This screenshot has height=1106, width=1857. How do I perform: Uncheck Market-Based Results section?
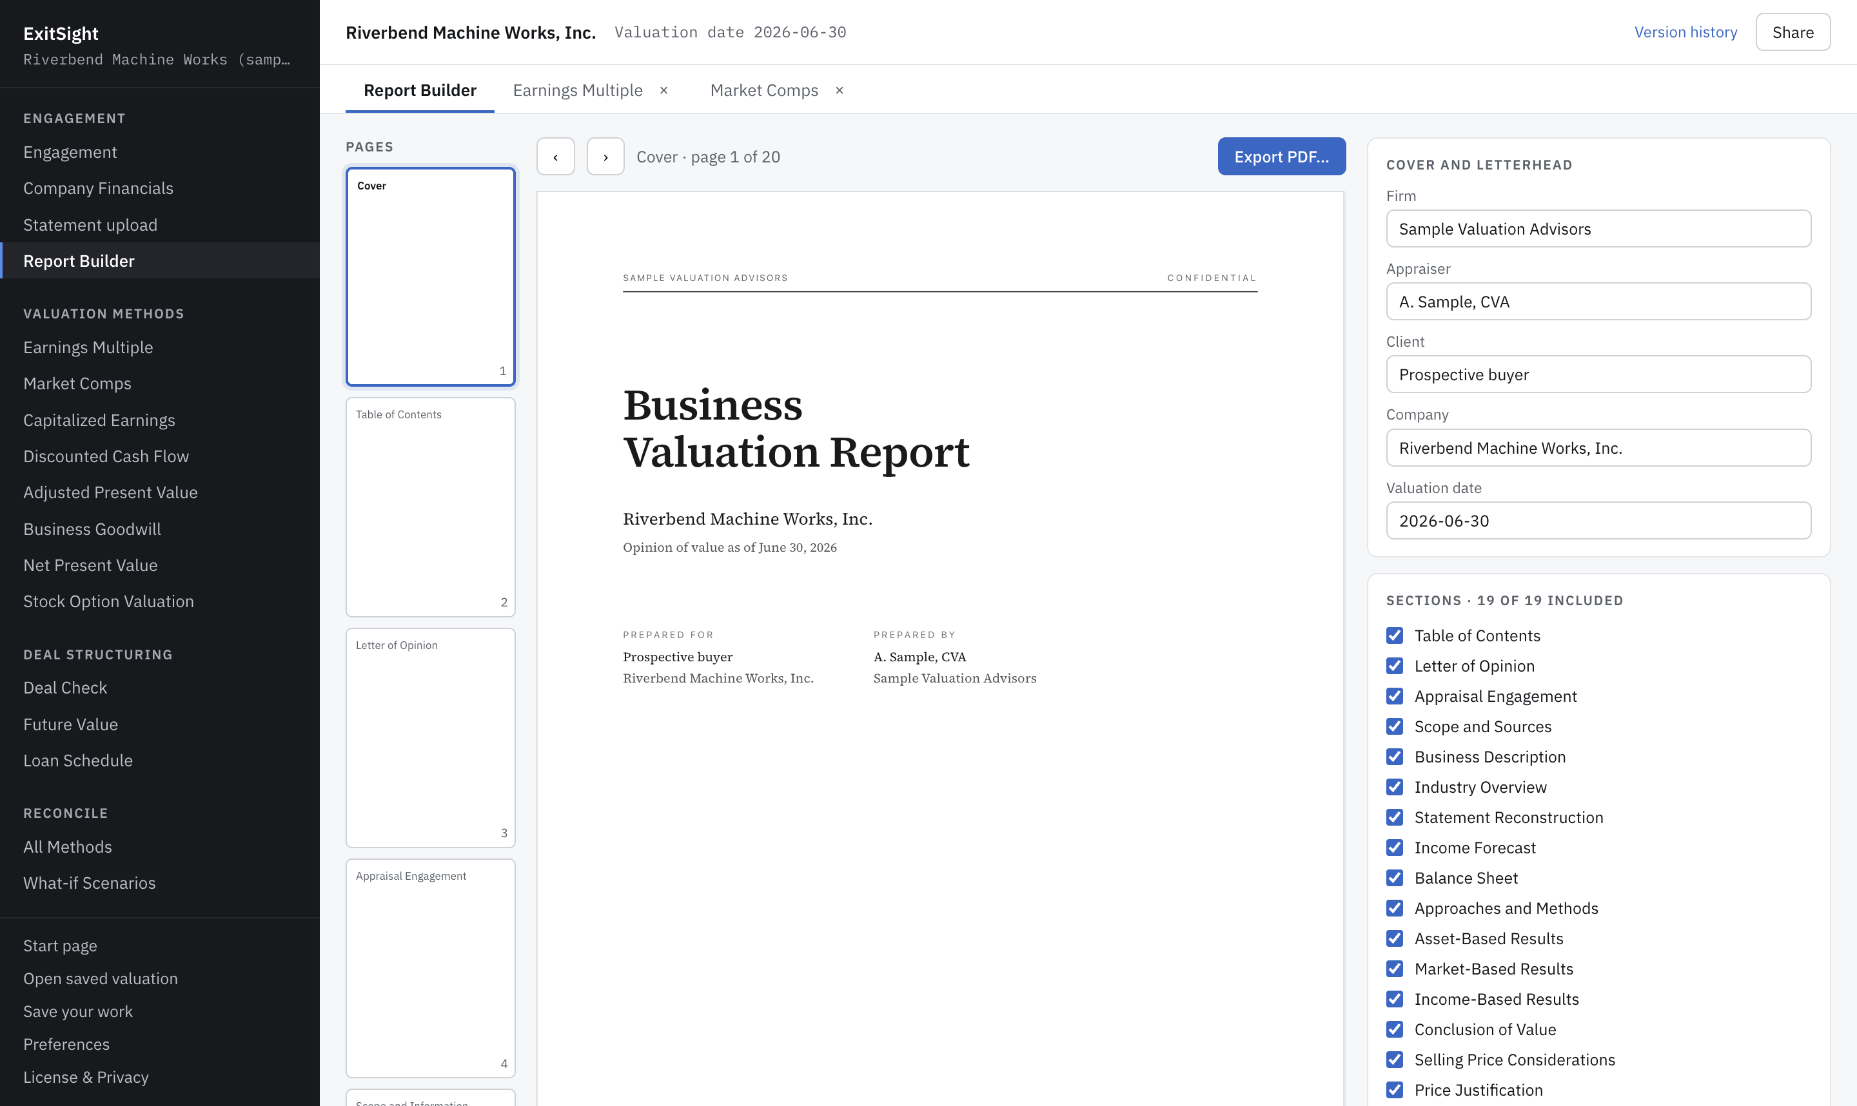[x=1395, y=969]
